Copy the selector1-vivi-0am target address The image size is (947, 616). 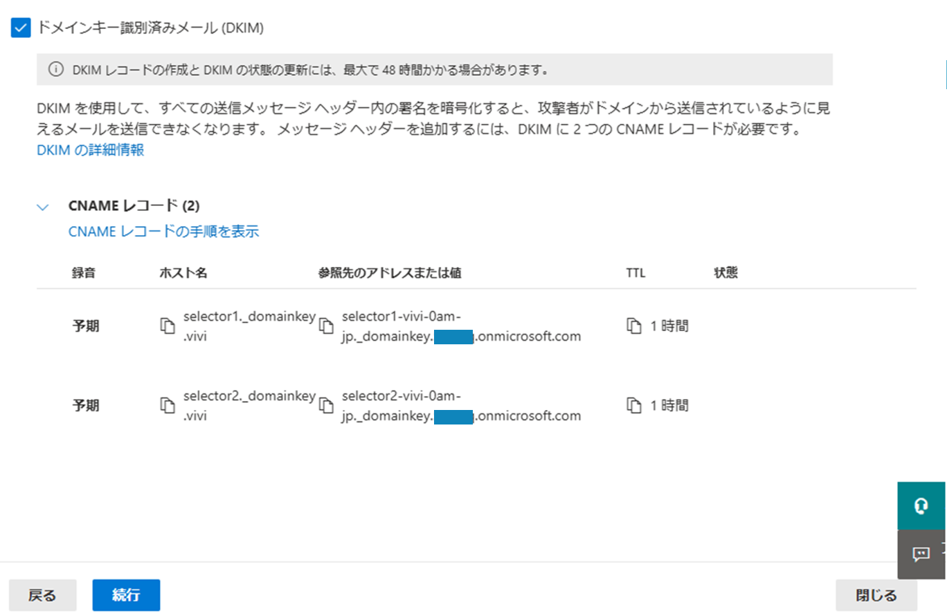(x=325, y=326)
